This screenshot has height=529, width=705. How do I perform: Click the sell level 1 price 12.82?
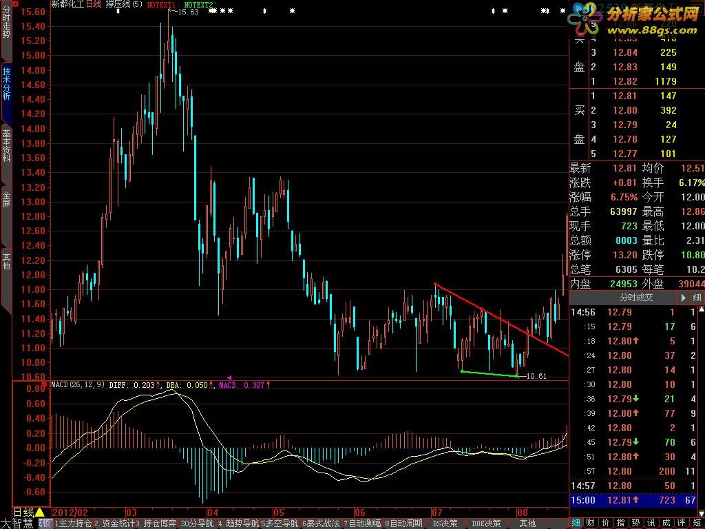pyautogui.click(x=625, y=81)
